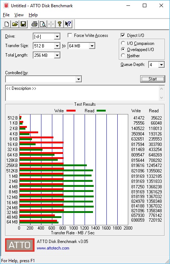Click the read value 776142
Viewport: 170px width, 264px height.
coord(155,215)
